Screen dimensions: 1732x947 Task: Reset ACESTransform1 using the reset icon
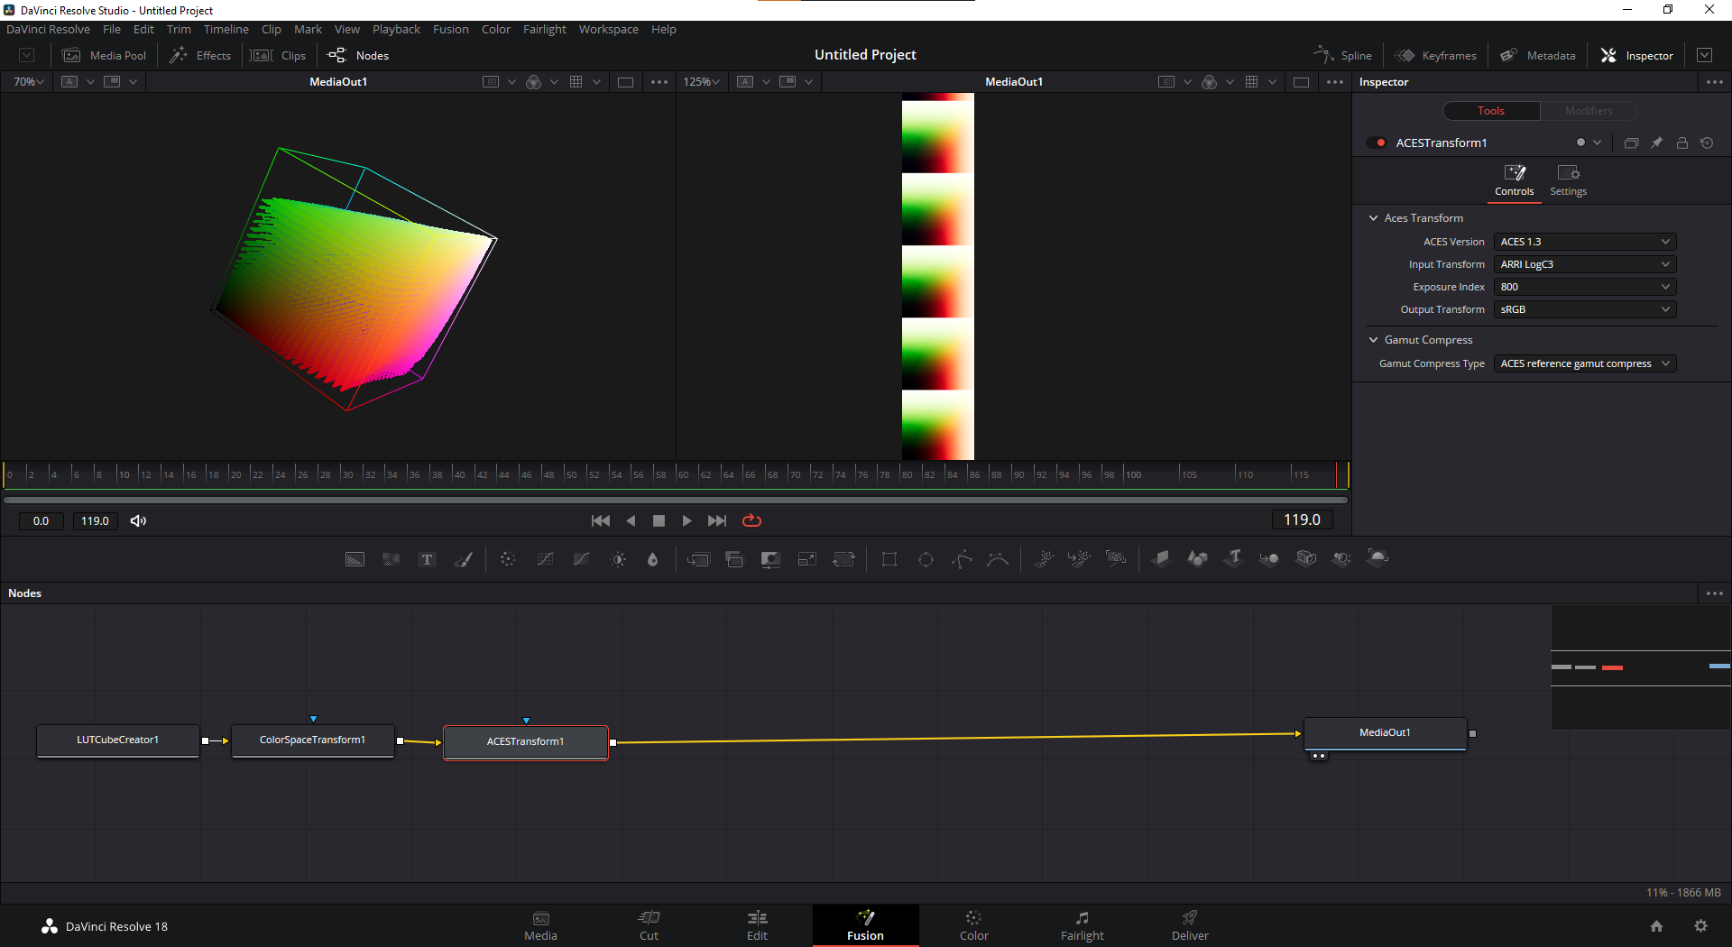(x=1707, y=143)
